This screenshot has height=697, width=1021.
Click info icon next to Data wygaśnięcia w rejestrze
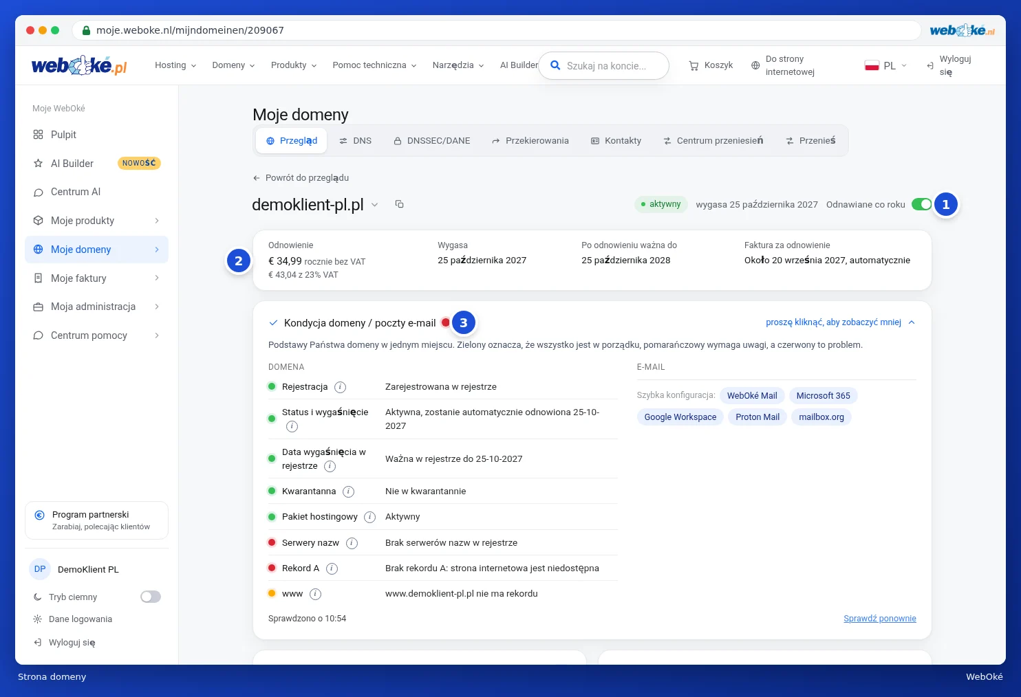pos(330,466)
